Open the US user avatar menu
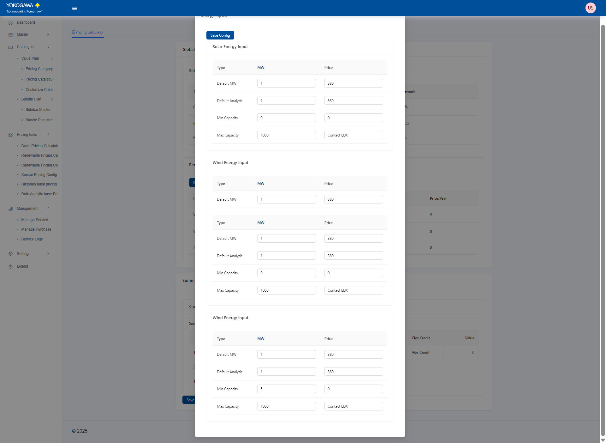This screenshot has width=606, height=443. pos(590,8)
